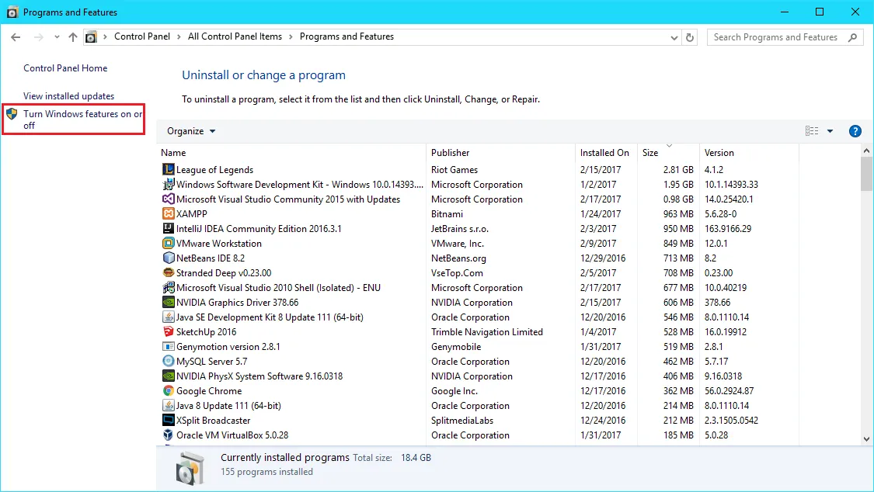Click the XAMPP program icon
The height and width of the screenshot is (492, 874).
point(170,213)
